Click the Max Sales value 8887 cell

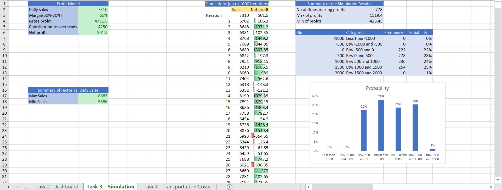coord(93,96)
